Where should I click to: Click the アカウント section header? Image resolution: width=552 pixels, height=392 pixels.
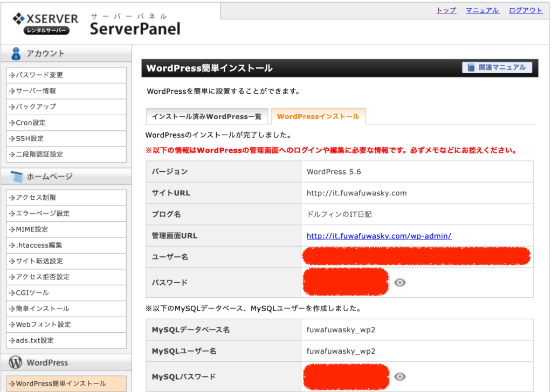click(66, 53)
